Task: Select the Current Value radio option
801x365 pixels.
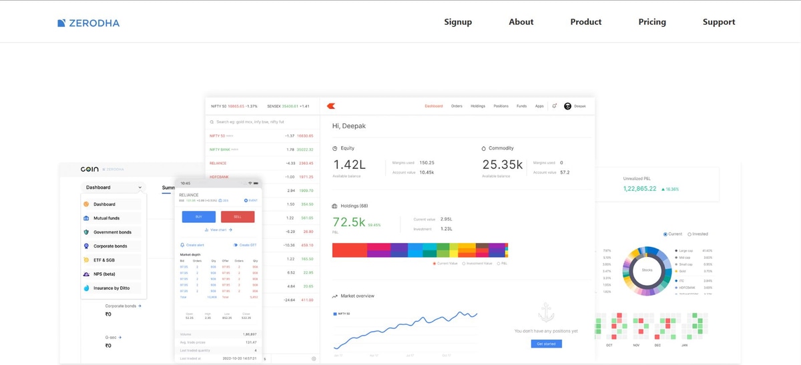Action: 435,264
